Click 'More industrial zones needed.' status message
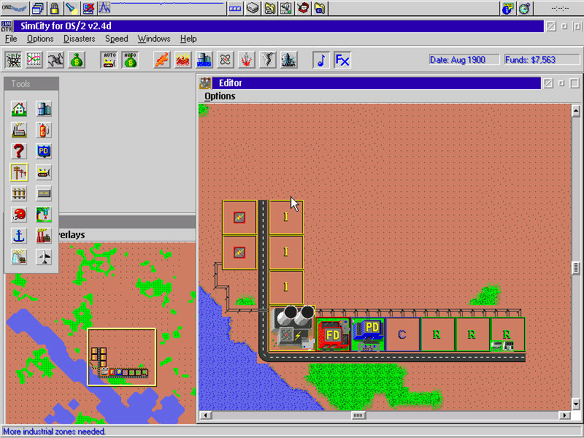The height and width of the screenshot is (438, 584). click(x=54, y=431)
